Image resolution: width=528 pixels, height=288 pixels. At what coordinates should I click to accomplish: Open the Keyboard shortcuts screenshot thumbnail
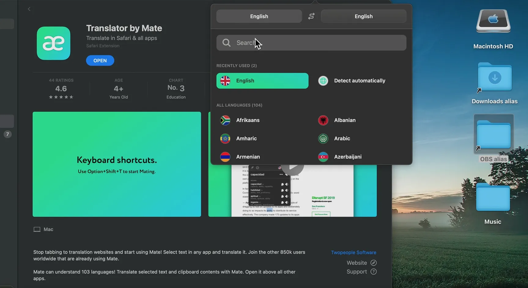pyautogui.click(x=117, y=164)
